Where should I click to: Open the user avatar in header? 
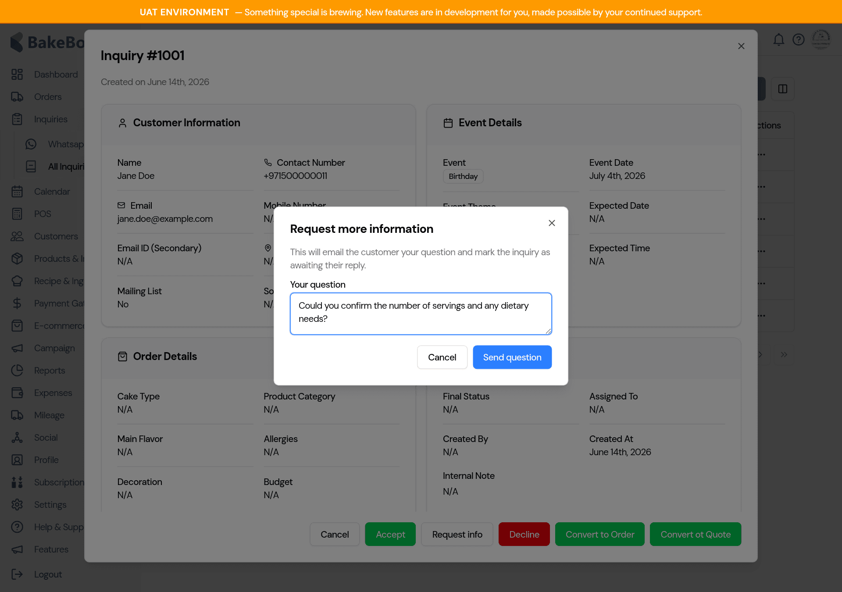pos(821,39)
